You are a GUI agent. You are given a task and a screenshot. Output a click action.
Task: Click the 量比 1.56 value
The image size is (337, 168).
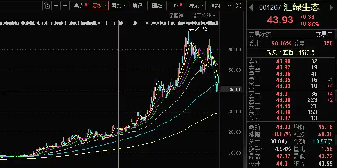point(327,149)
